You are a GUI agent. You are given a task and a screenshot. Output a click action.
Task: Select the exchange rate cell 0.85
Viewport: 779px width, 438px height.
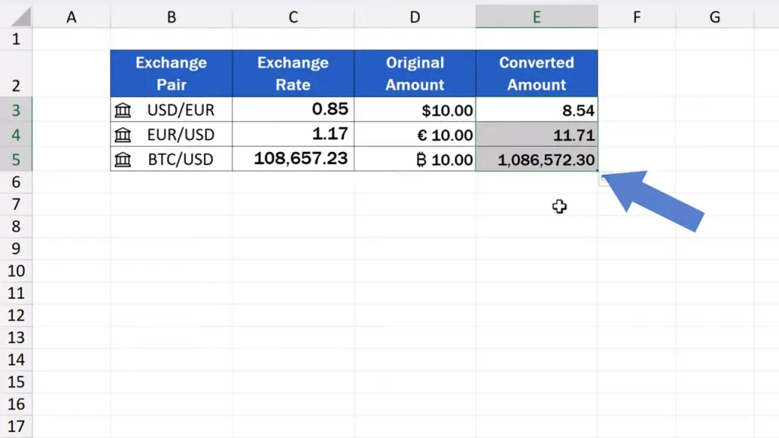293,109
